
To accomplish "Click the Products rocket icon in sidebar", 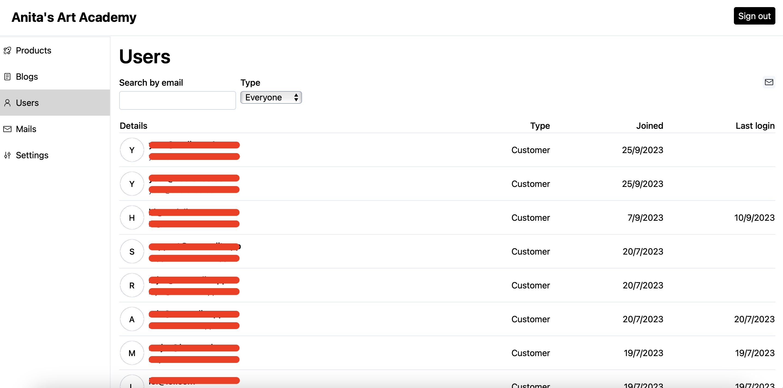I will [7, 50].
